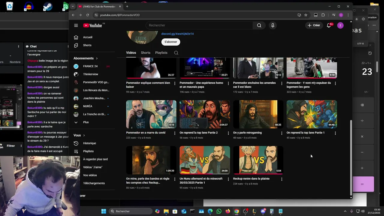Open thumbnail Reckup rentre dans la plainte
The image size is (384, 216).
(x=258, y=160)
